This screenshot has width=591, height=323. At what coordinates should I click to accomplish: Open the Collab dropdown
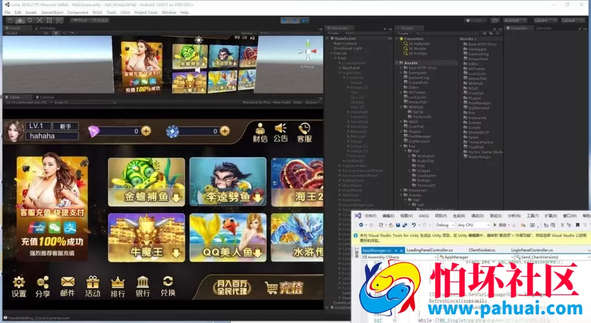click(476, 20)
